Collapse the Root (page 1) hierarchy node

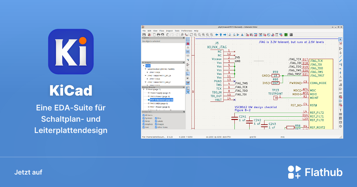pyautogui.click(x=144, y=89)
